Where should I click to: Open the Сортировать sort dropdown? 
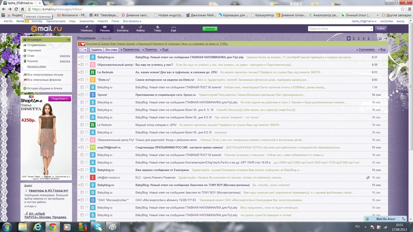[367, 49]
